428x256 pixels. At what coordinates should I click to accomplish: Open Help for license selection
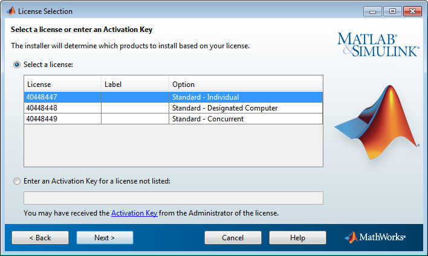pyautogui.click(x=297, y=238)
